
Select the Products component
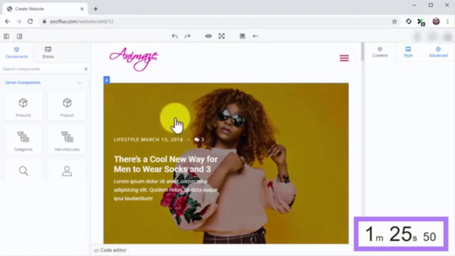(x=23, y=106)
